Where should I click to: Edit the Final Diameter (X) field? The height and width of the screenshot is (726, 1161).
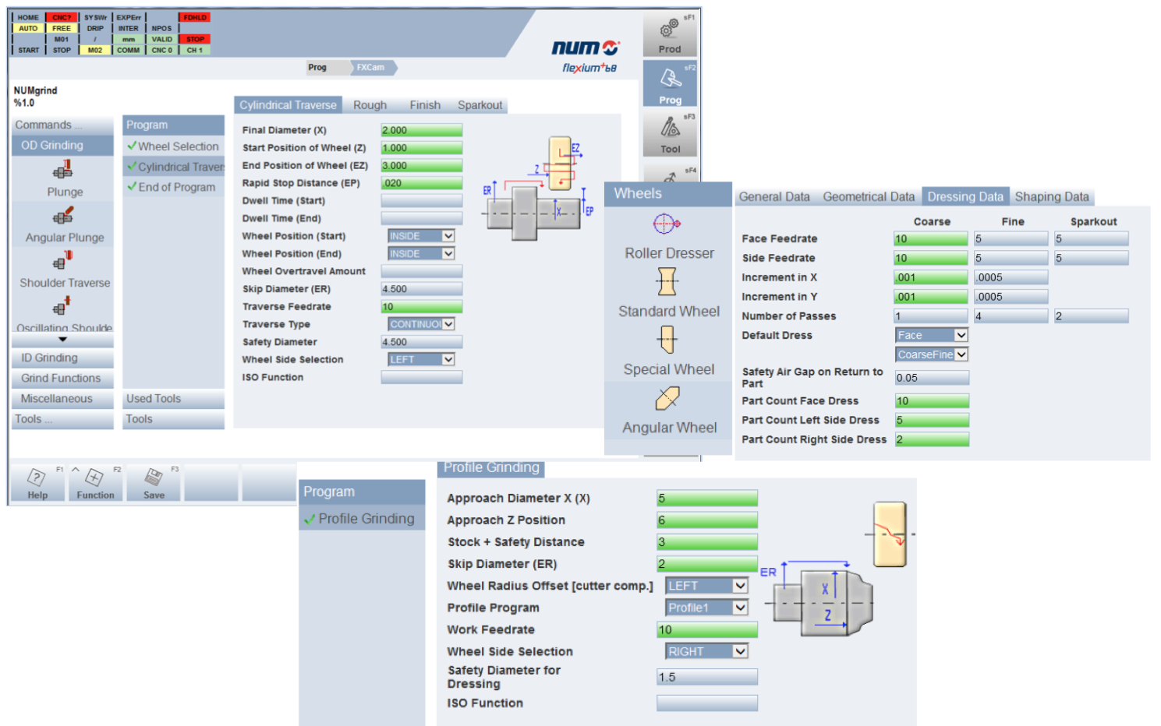(421, 130)
